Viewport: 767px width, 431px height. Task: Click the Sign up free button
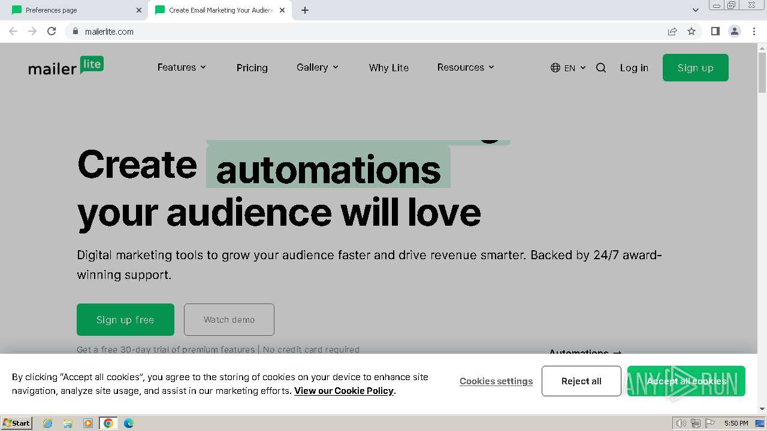tap(125, 320)
